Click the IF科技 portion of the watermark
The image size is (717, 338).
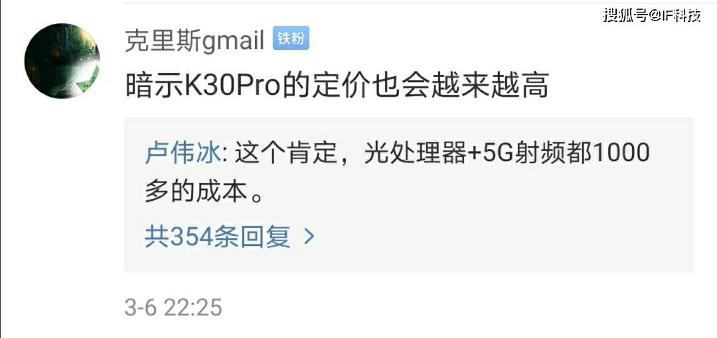682,15
